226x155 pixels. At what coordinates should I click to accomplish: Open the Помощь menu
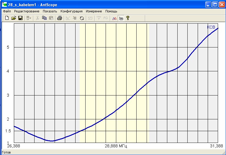click(111, 11)
